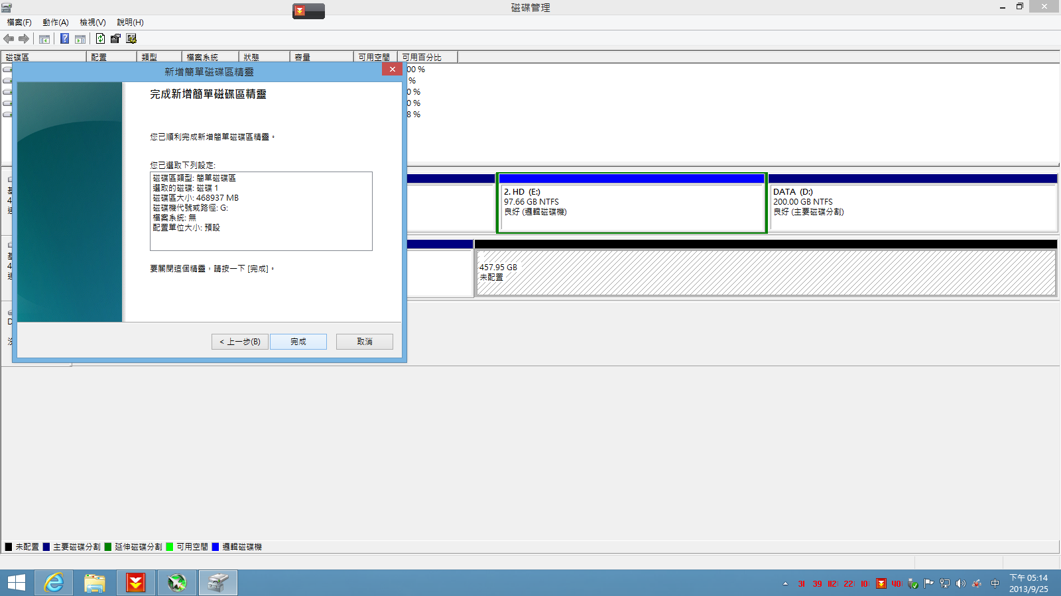Open red download app on taskbar
Screen dimensions: 1061x596
click(136, 583)
